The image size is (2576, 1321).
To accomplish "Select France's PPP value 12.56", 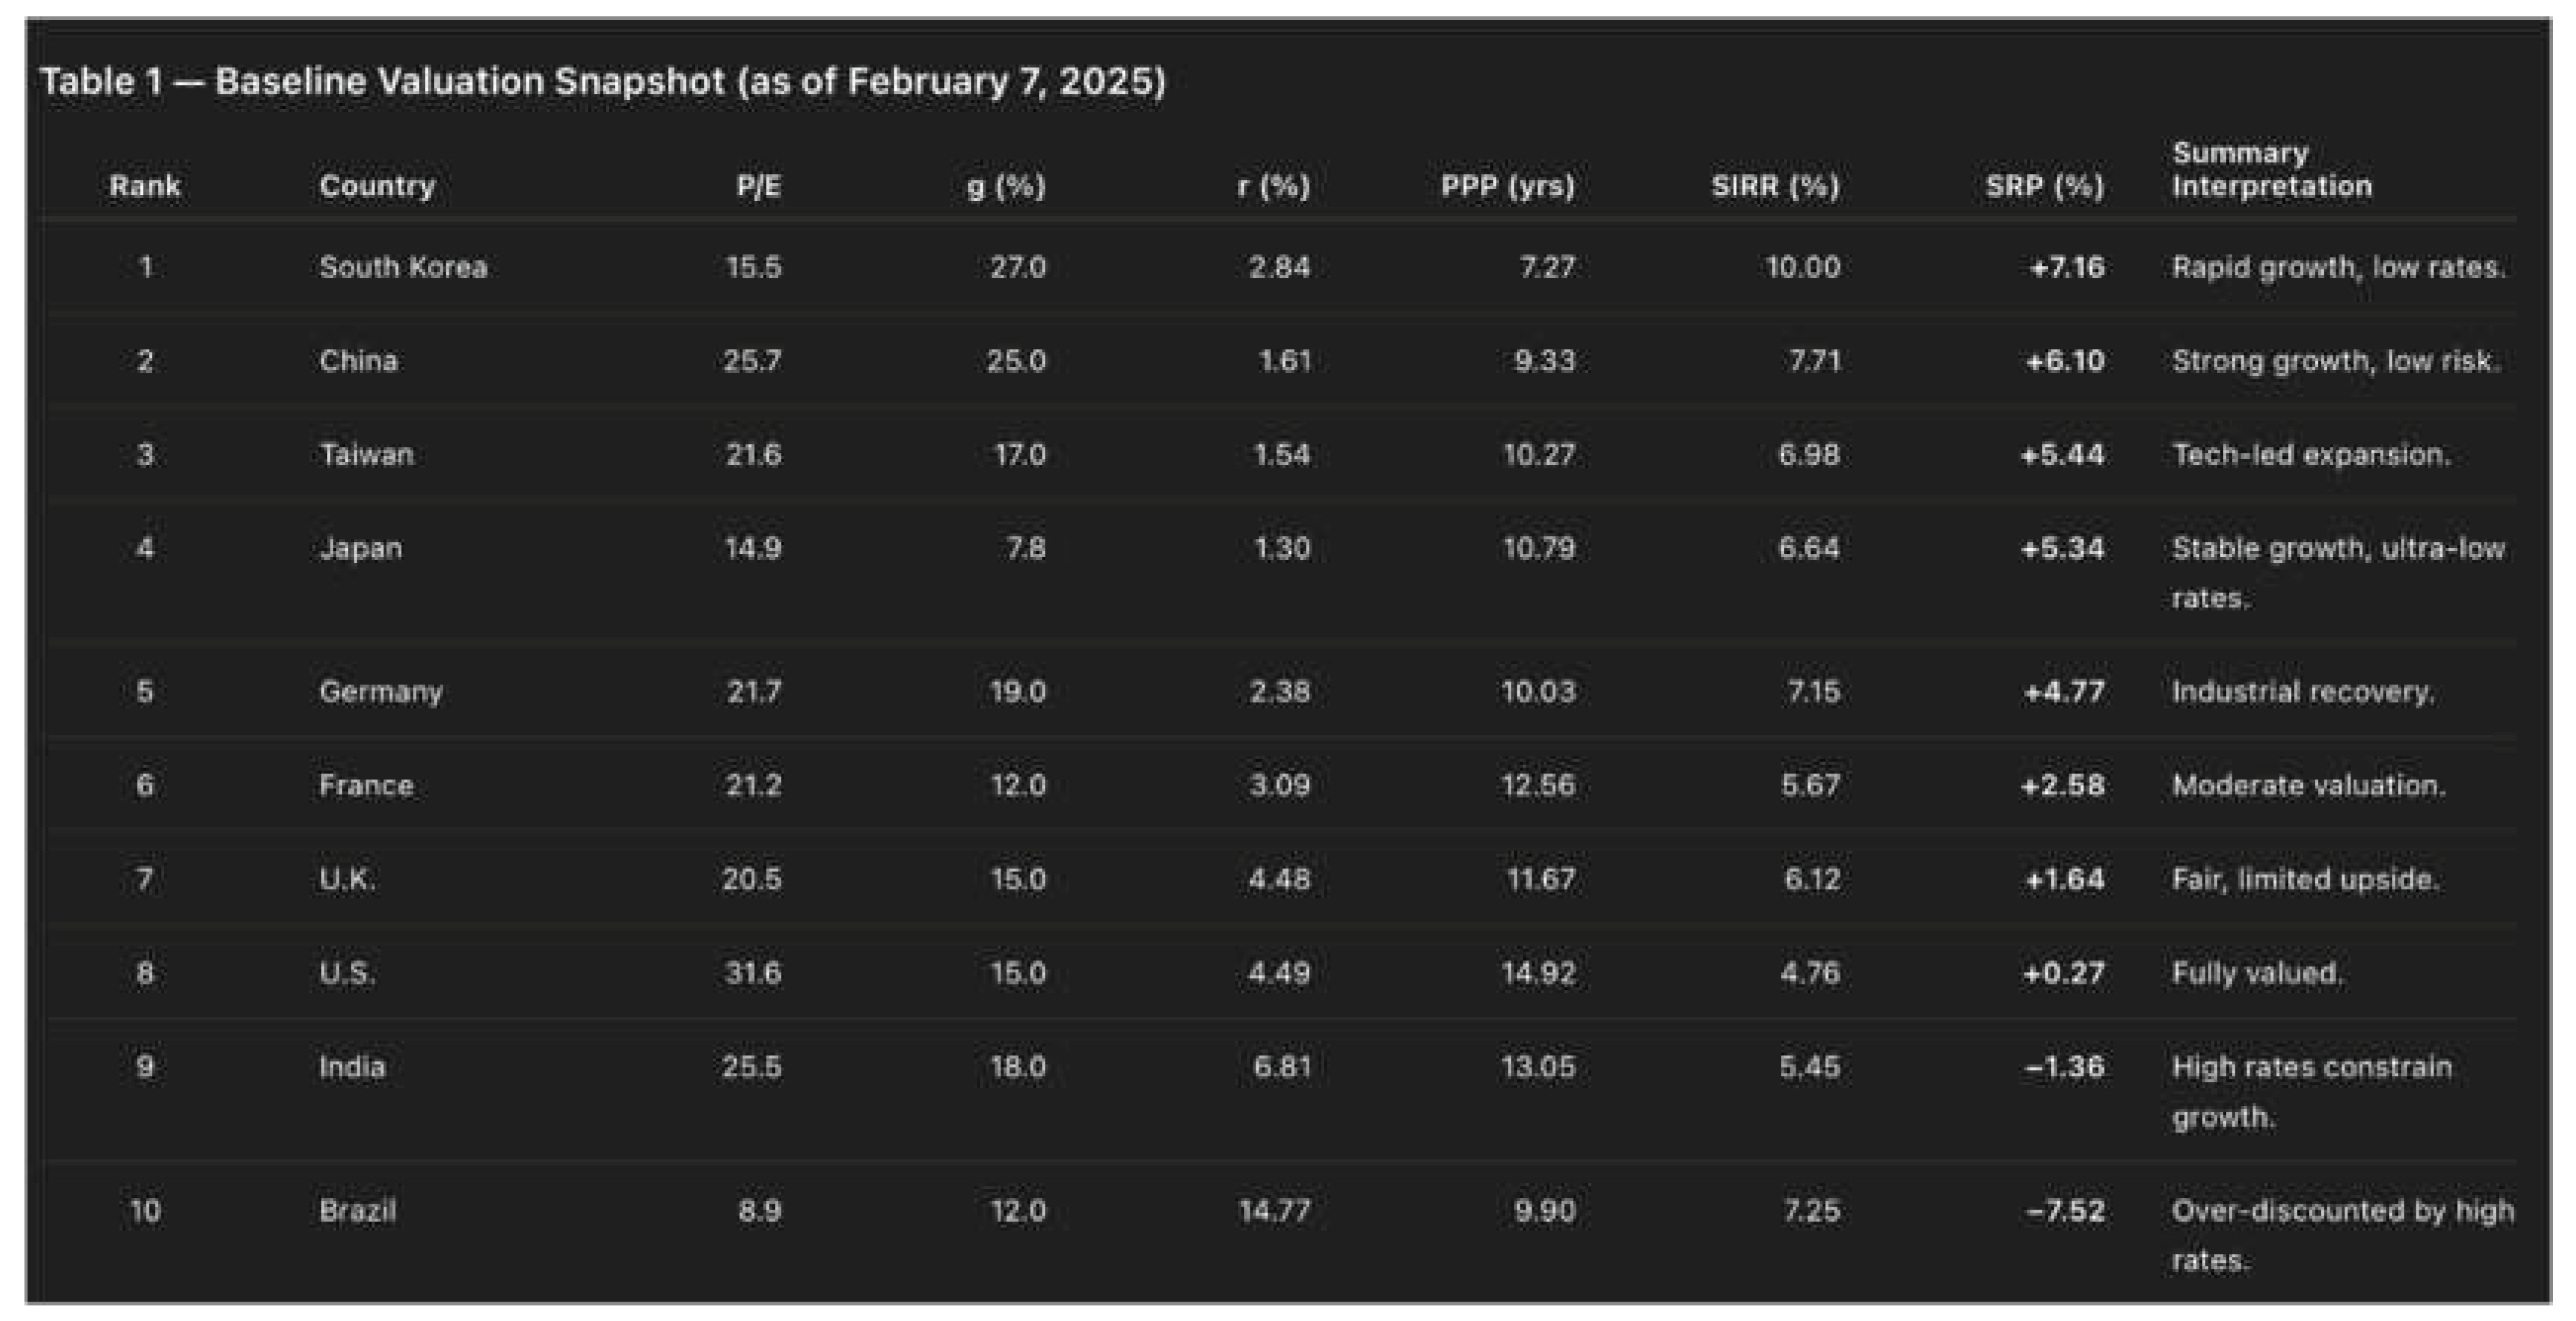I will point(1537,785).
